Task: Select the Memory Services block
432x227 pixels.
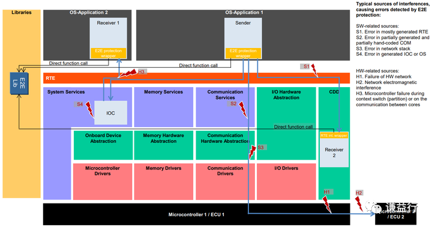Action: click(x=164, y=107)
